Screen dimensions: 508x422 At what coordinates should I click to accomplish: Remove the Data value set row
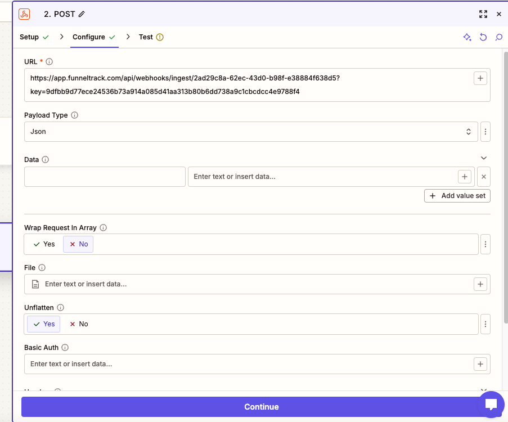point(484,177)
